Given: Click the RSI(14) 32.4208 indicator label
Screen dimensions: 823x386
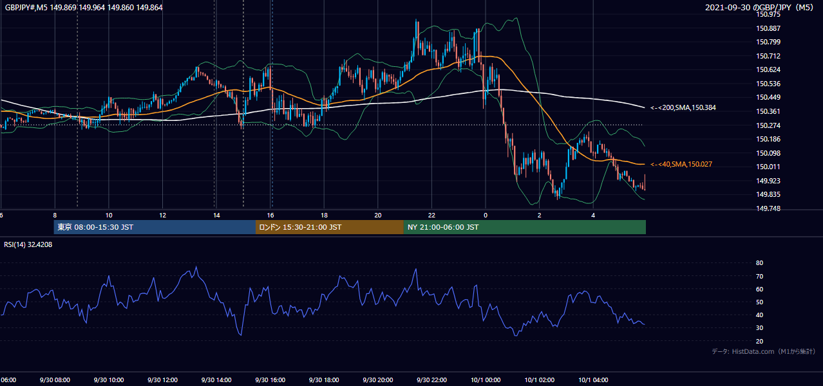Looking at the screenshot, I should 28,244.
